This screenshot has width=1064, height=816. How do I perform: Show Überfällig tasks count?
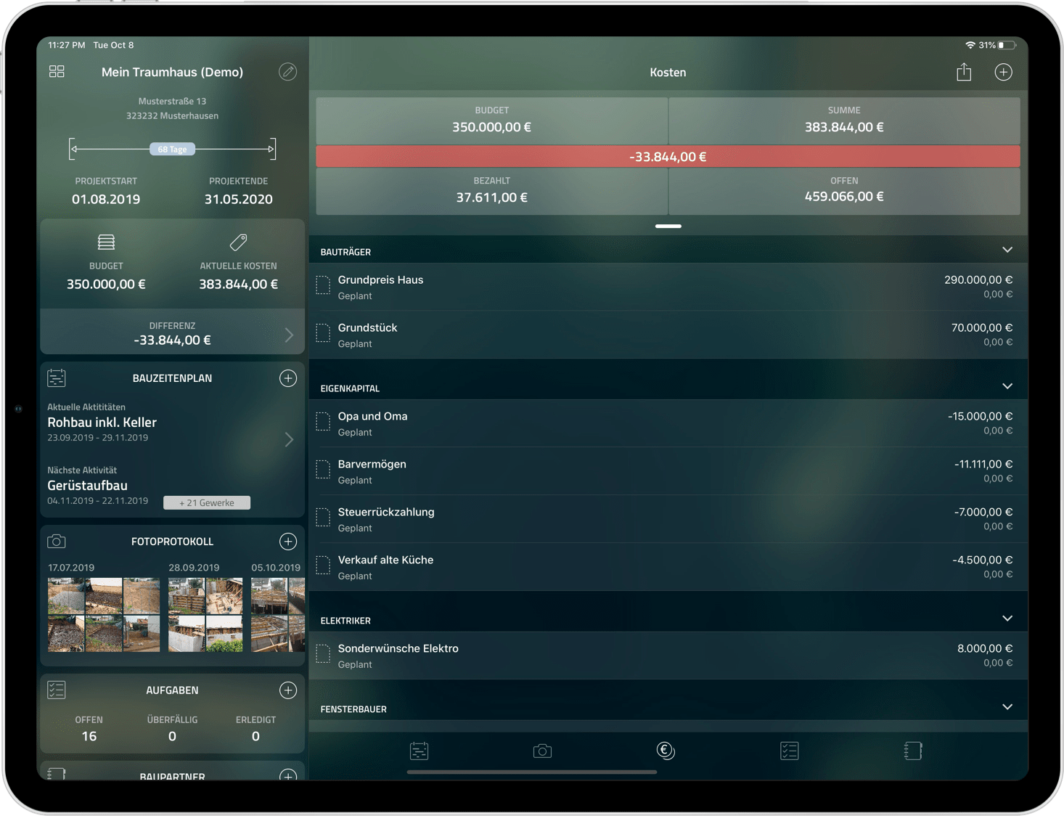(x=172, y=729)
